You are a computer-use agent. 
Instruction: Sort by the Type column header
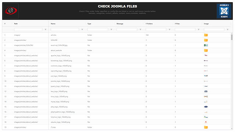89,23
